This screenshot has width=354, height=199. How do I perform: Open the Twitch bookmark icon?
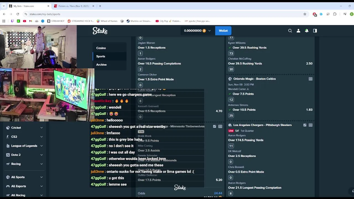(x=12, y=21)
